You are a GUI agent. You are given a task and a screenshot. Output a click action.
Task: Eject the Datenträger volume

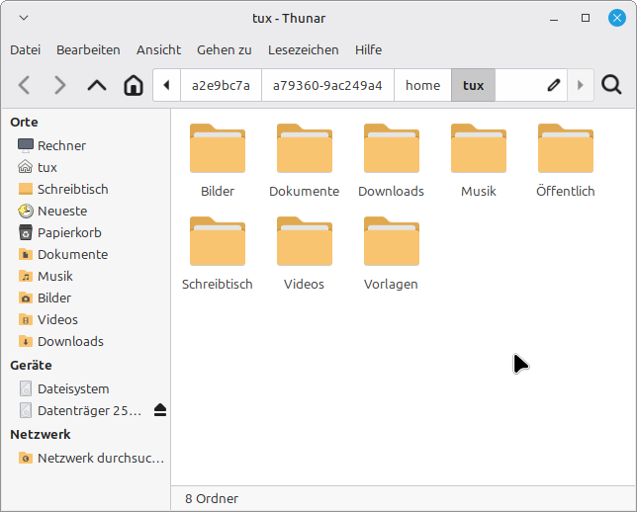pos(160,410)
